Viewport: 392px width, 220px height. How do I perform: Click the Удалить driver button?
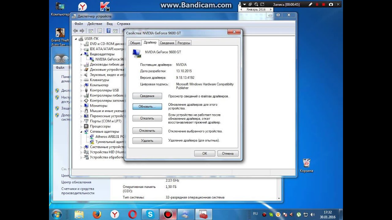click(x=147, y=141)
